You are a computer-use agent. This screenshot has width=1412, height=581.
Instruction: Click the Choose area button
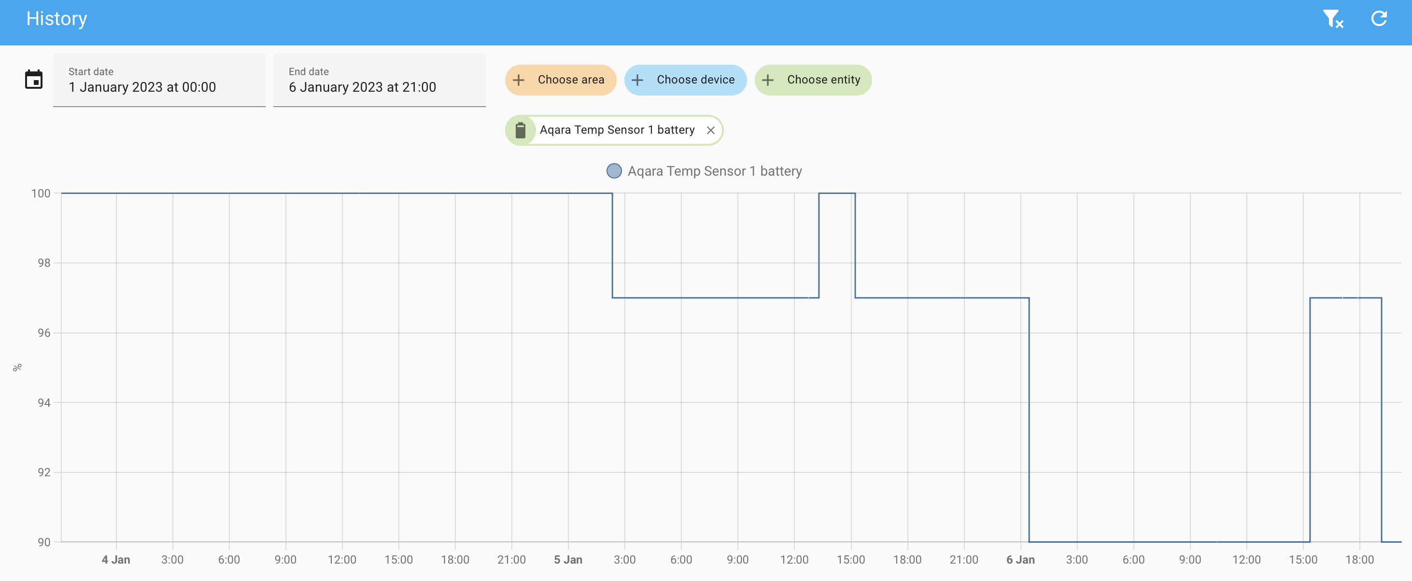[x=560, y=80]
